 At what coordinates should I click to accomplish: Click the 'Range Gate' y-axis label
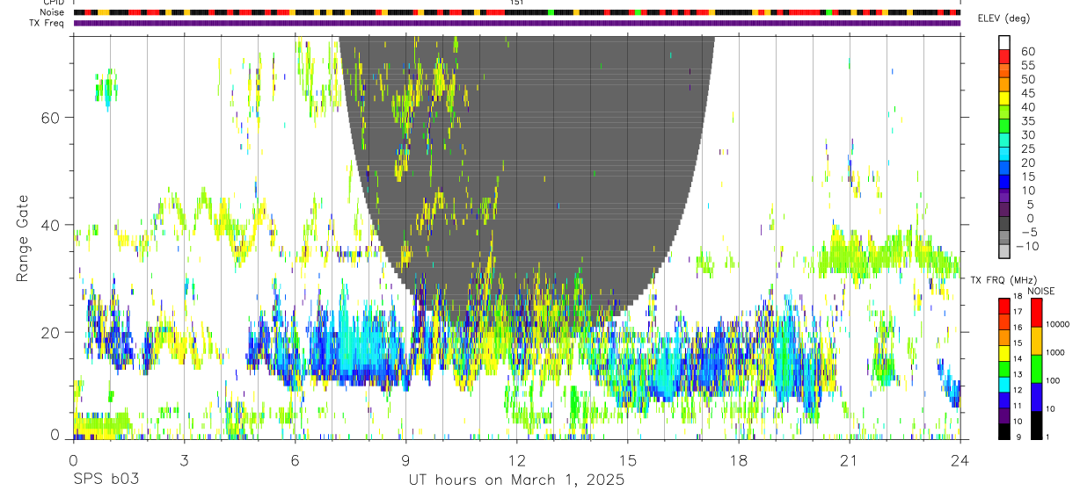[23, 238]
